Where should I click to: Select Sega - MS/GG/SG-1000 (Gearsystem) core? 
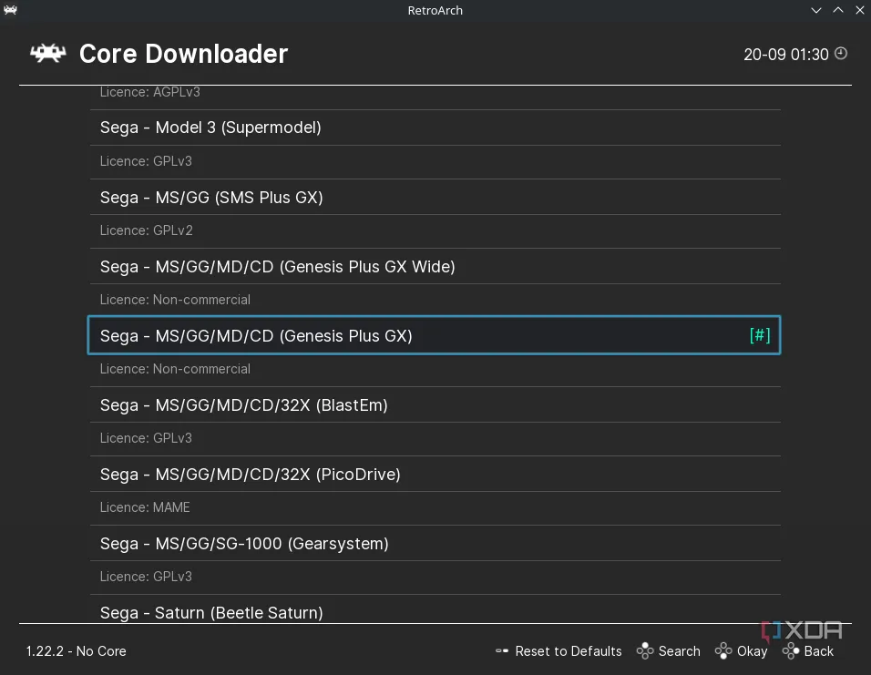(435, 543)
